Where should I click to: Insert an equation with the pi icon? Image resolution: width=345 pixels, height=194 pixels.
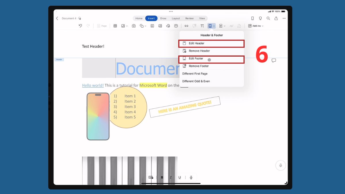[x=202, y=26]
